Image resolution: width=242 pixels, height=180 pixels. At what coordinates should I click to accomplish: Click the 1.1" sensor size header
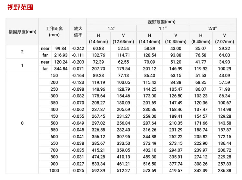pos(163,28)
